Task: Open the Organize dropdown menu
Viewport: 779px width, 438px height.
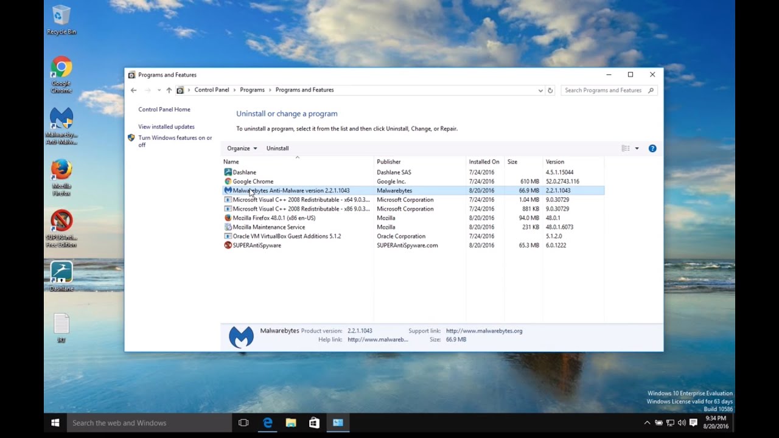Action: [x=242, y=148]
